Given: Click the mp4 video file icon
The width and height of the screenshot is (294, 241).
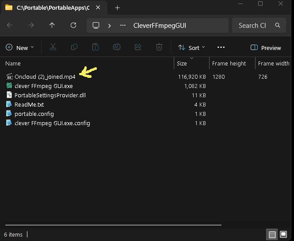Looking at the screenshot, I should click(x=9, y=77).
